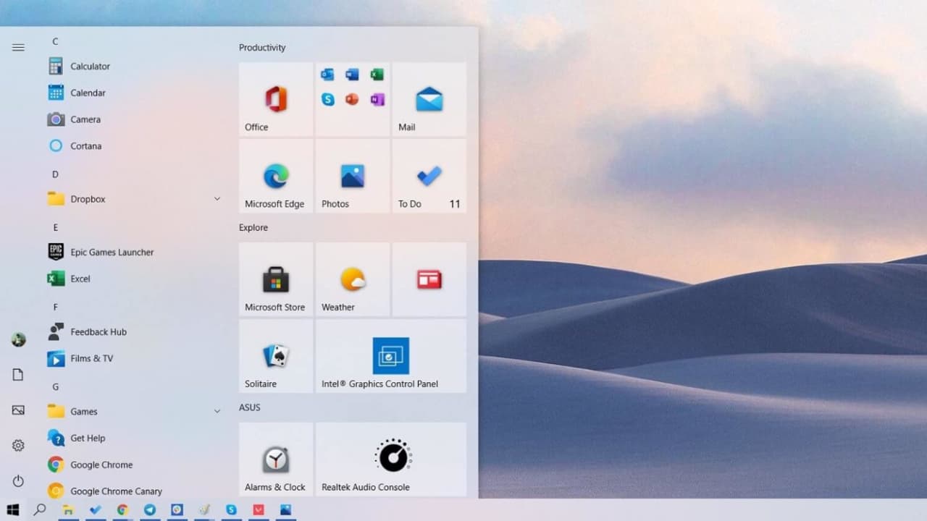Expand the Start menu hamburger navigation

click(x=18, y=48)
